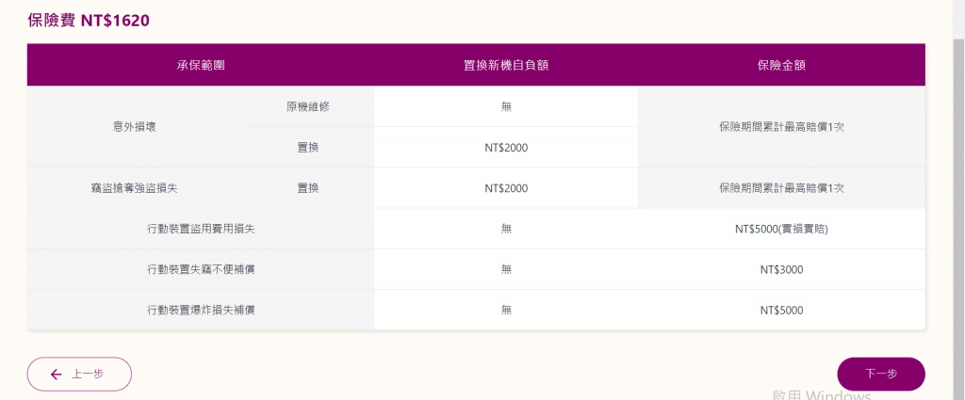Viewport: 965px width, 400px height.
Task: Click the 行動裝置爆炸損失補償 row
Action: click(476, 310)
